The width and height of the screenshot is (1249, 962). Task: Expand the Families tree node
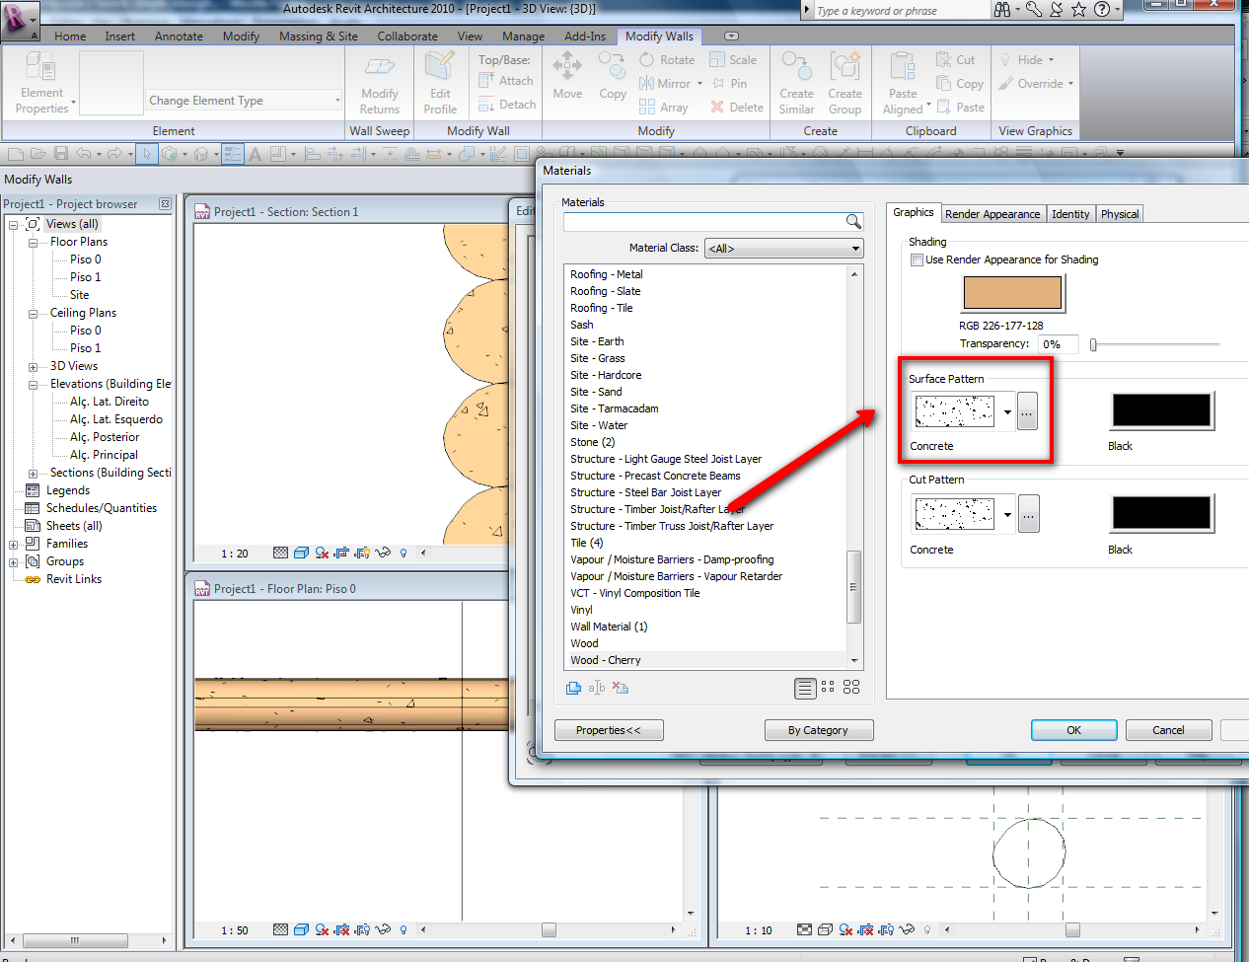[x=13, y=544]
